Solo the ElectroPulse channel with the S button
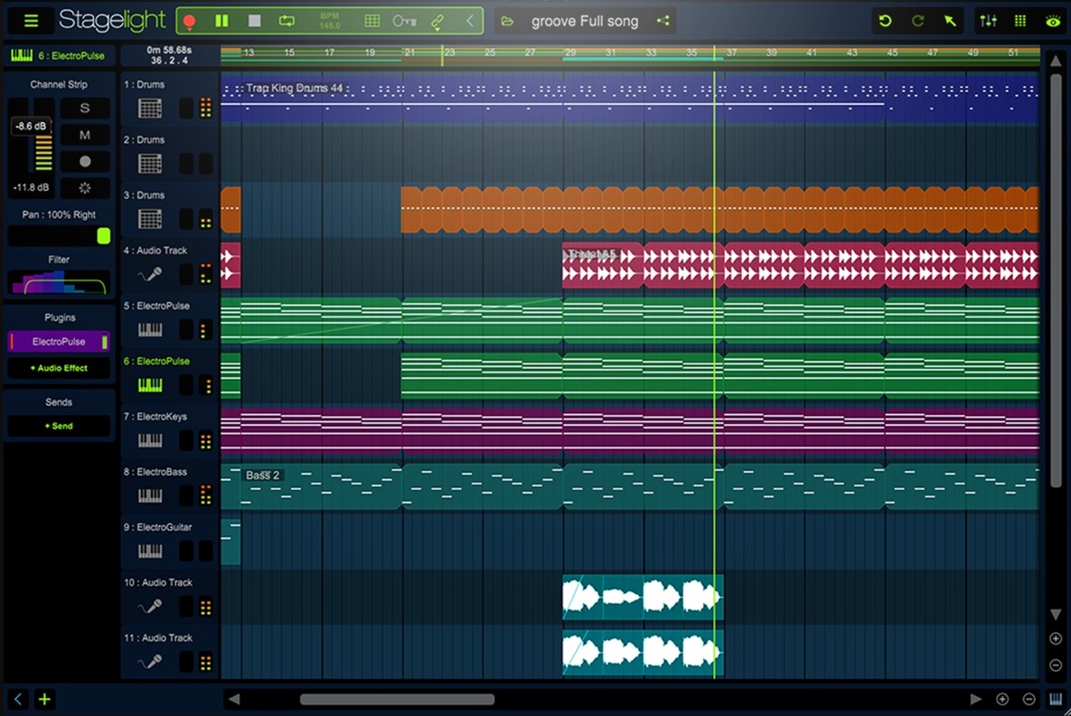This screenshot has height=716, width=1071. pos(86,108)
